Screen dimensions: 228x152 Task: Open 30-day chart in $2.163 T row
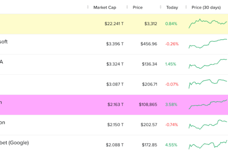click(208, 104)
